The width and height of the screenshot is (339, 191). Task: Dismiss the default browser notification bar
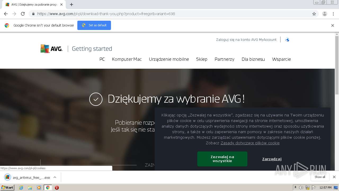click(333, 25)
